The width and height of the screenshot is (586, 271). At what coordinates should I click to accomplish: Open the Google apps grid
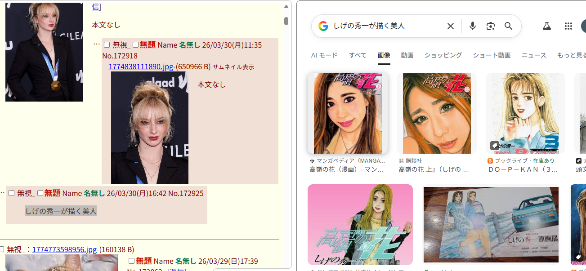click(568, 26)
